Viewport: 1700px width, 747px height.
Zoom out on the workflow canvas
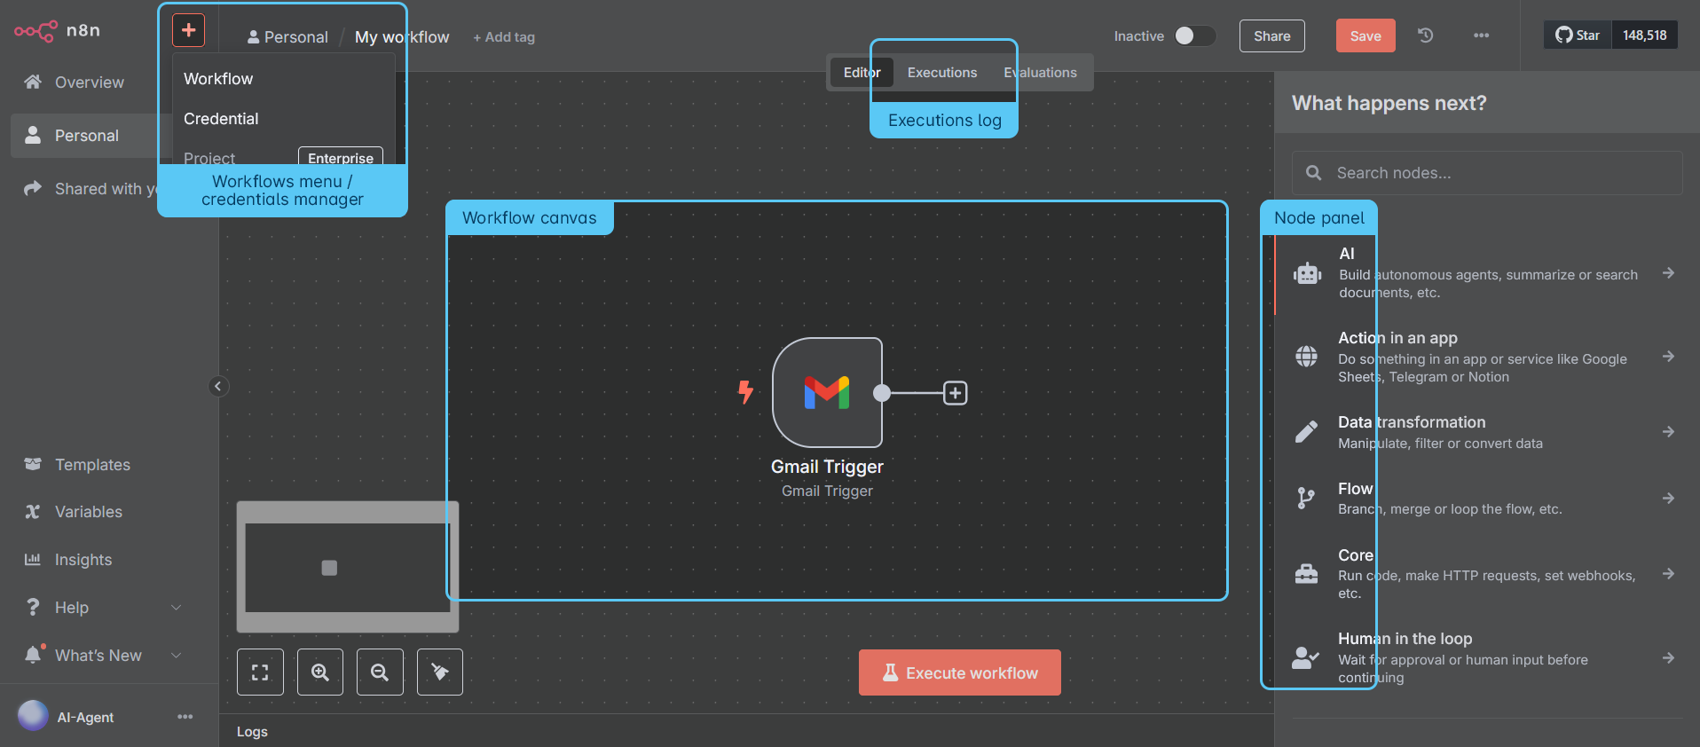[x=380, y=672]
